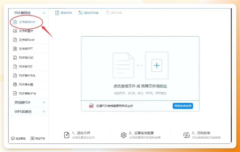Click the 其他转PDF section header text
This screenshot has width=240, height=152.
23,102
